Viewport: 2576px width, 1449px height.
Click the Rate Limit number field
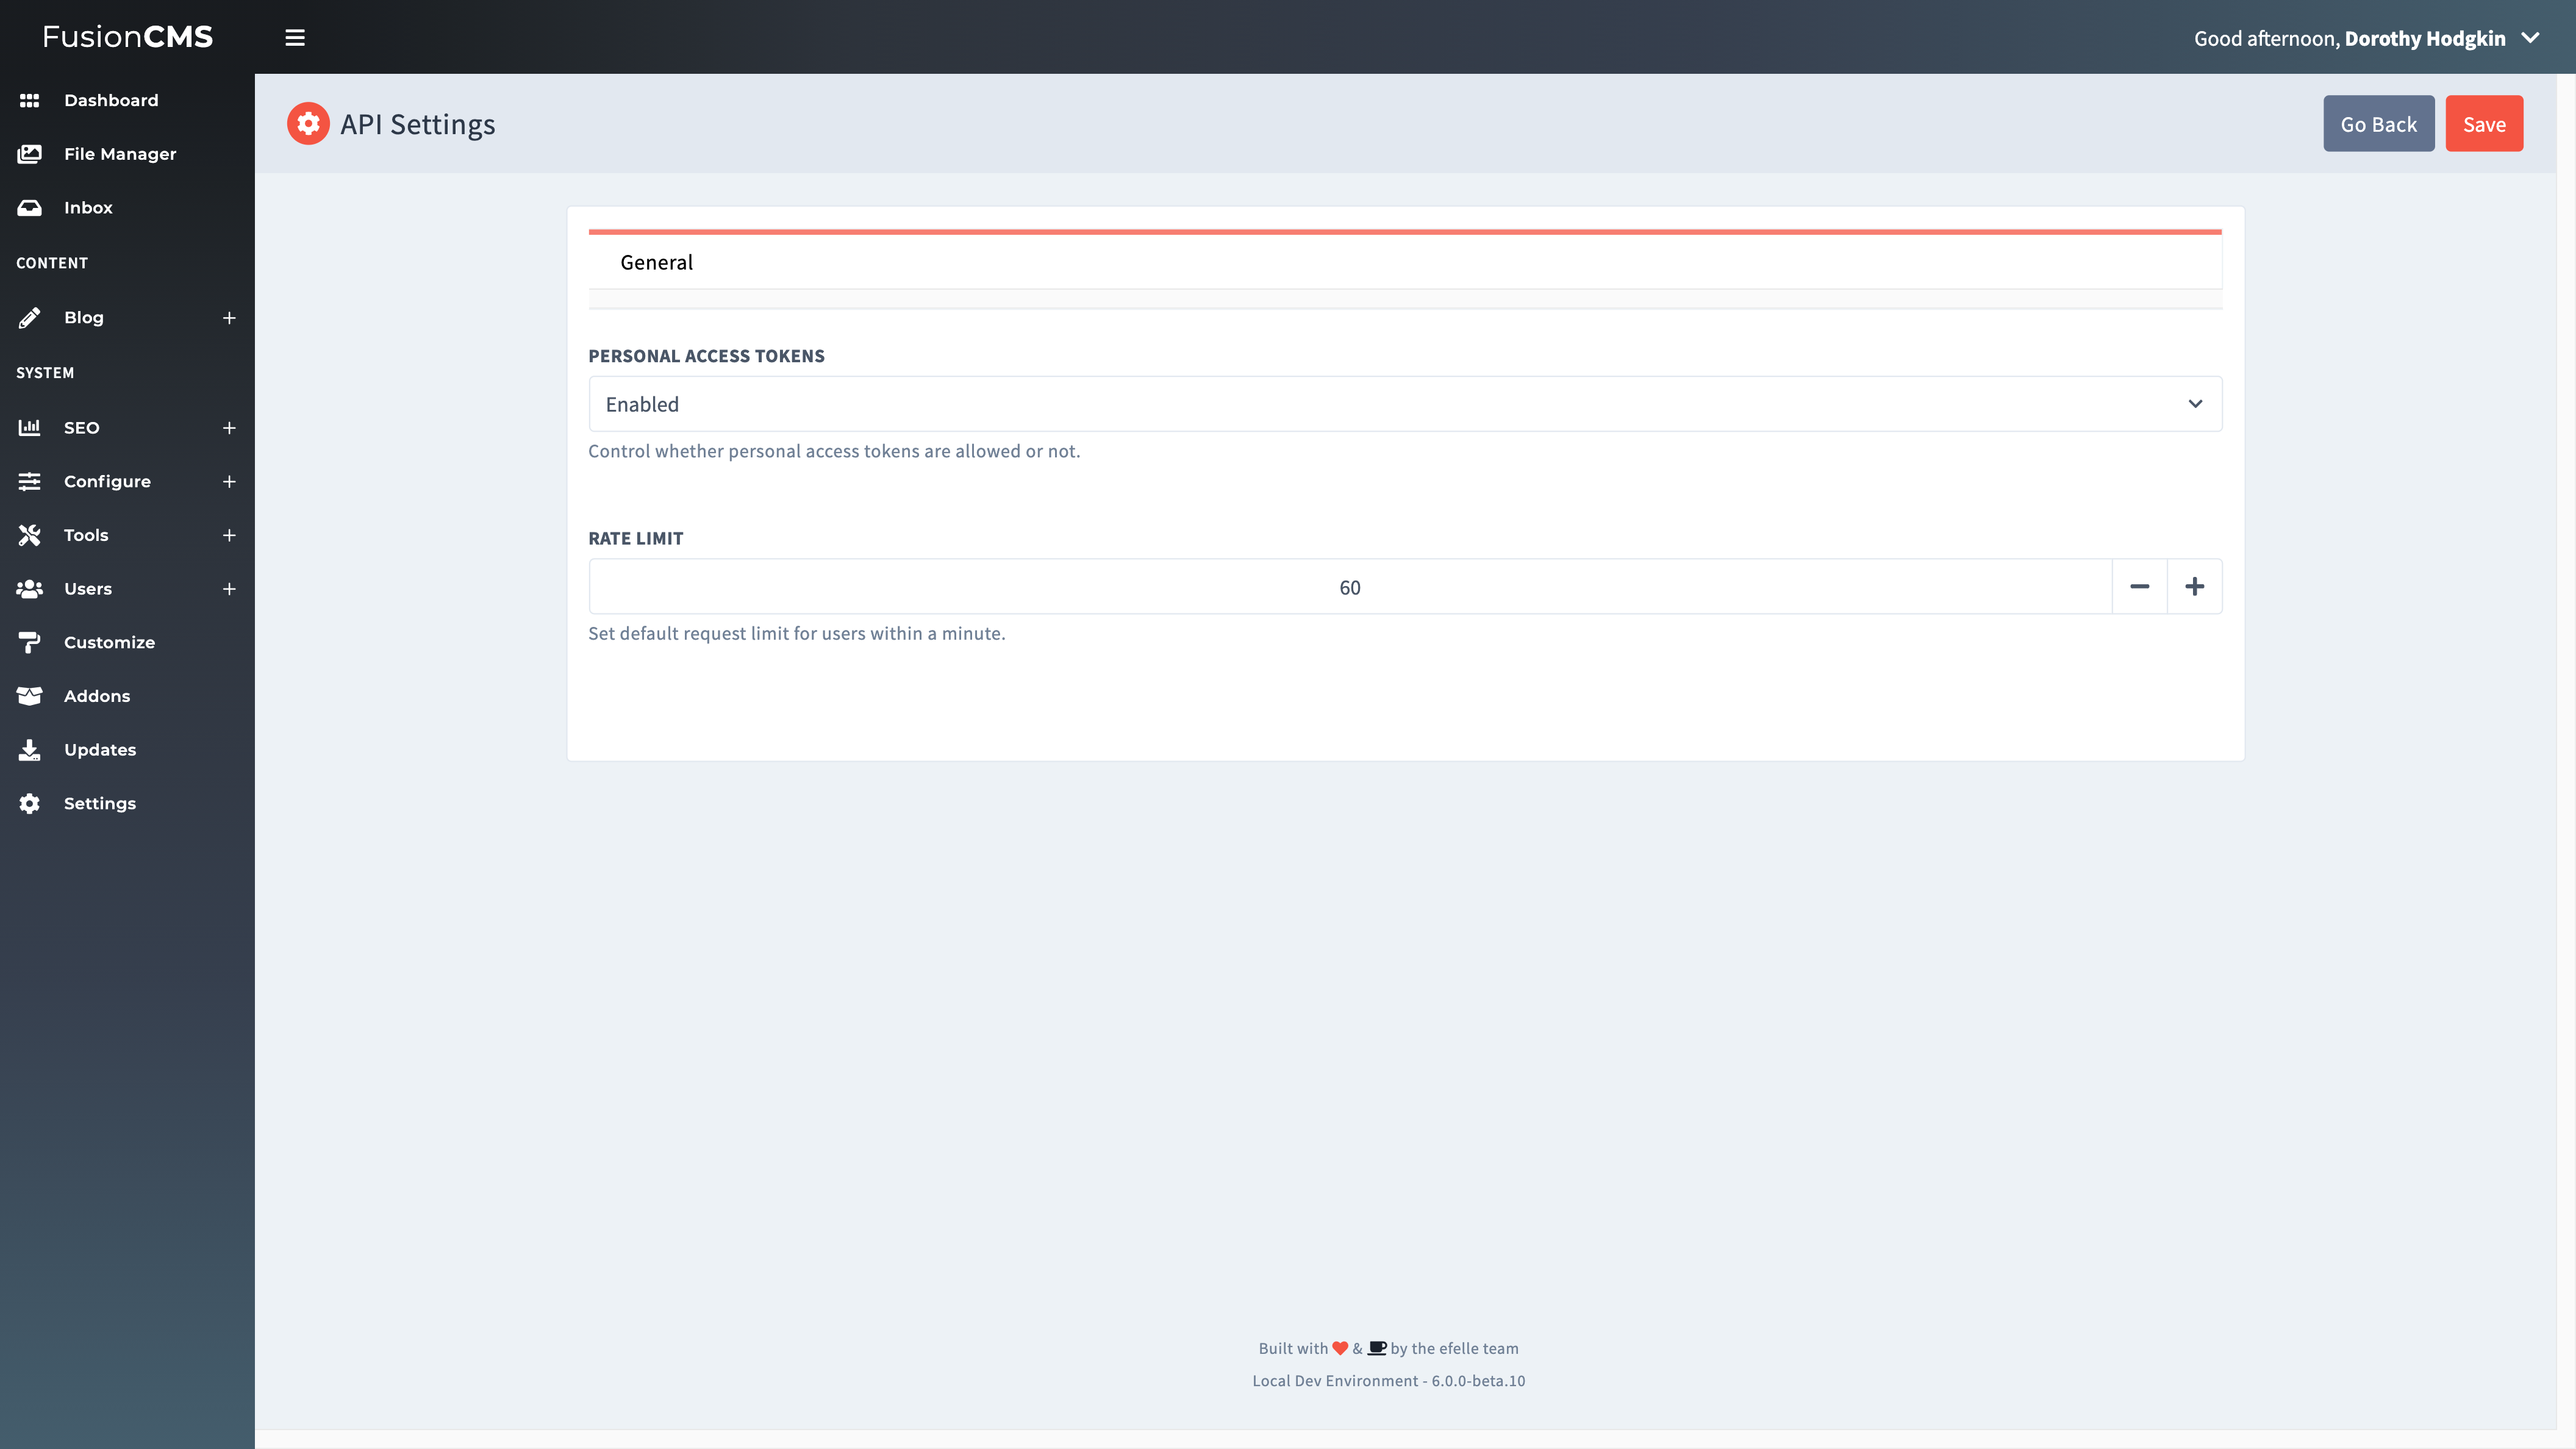click(x=1349, y=587)
